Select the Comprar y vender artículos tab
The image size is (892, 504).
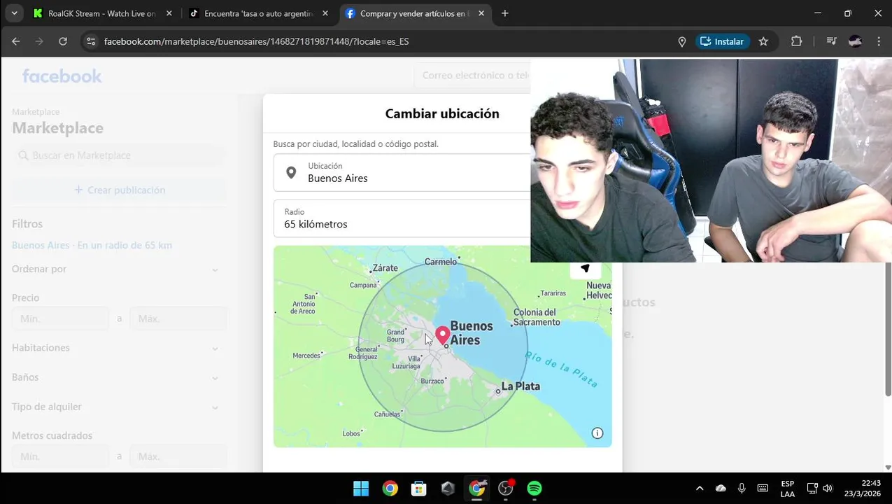[x=414, y=13]
